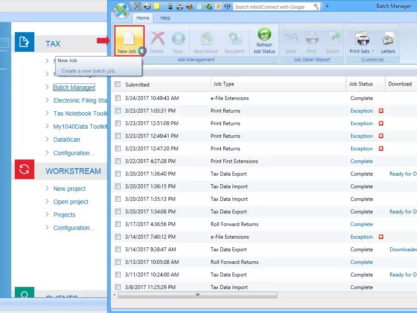The width and height of the screenshot is (417, 313).
Task: Click the horizontal scrollbar thumb
Action: (x=197, y=295)
